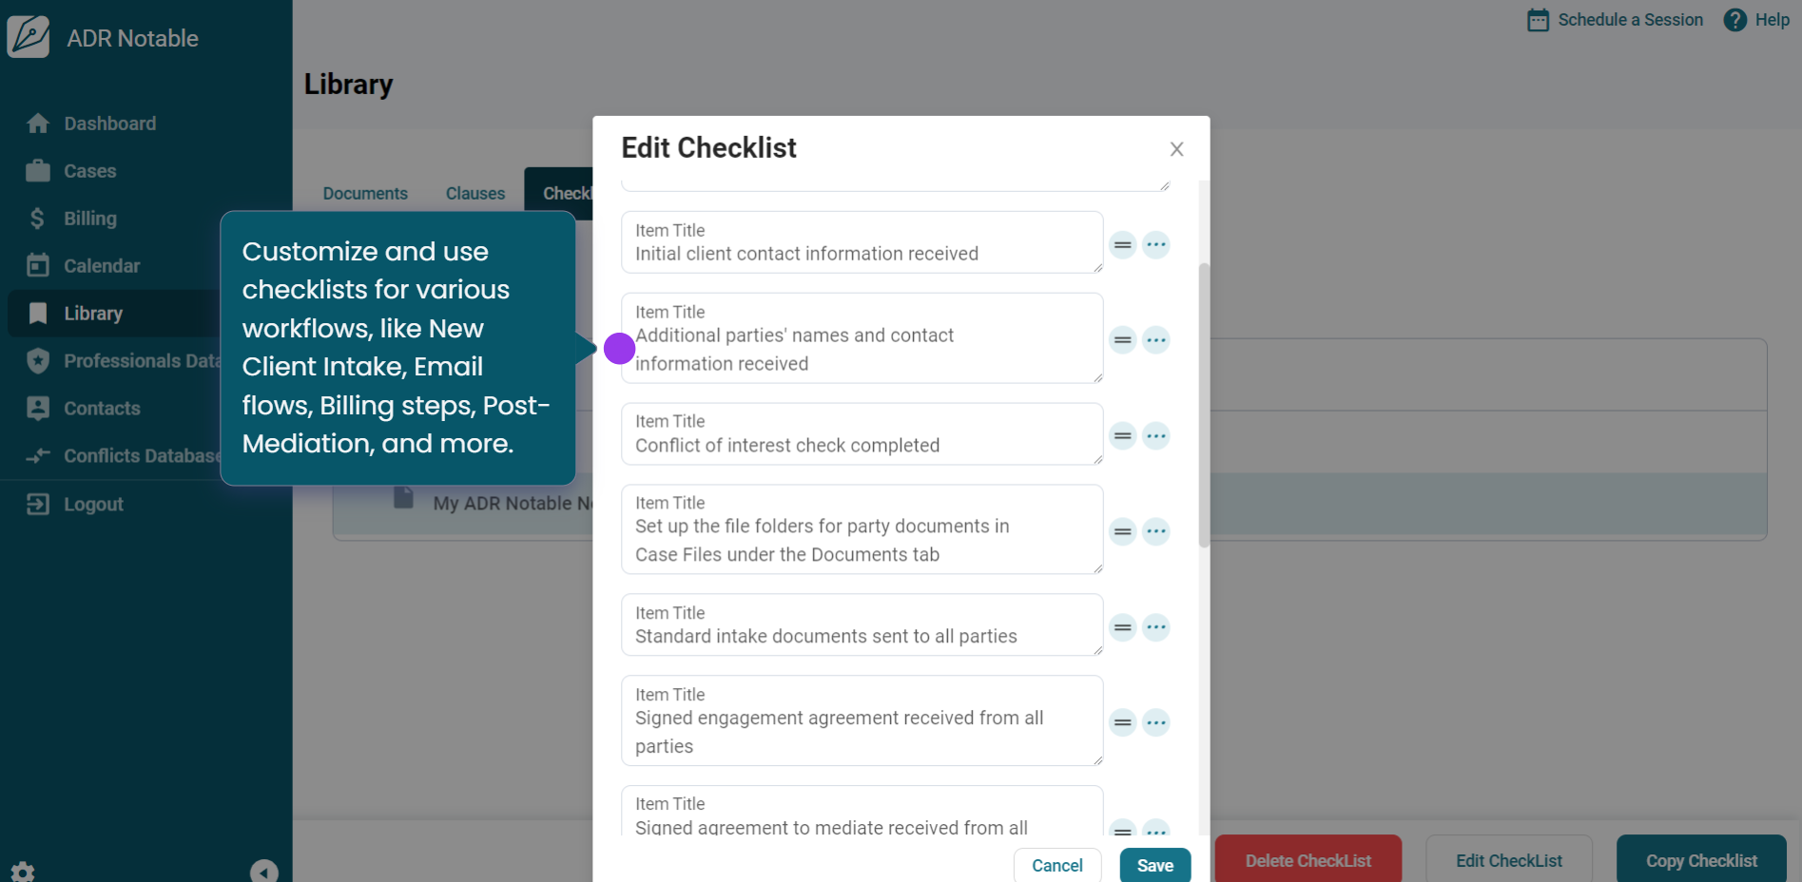The width and height of the screenshot is (1802, 882).
Task: Click drag handle for Additional parties item
Action: click(1123, 340)
